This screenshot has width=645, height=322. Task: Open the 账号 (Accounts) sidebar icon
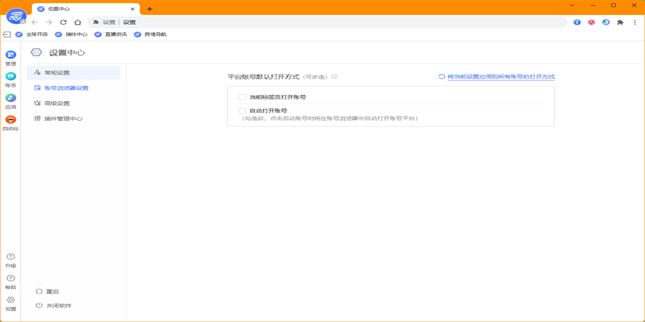point(11,77)
